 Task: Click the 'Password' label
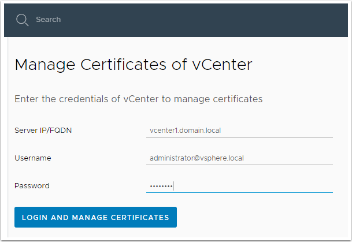(x=32, y=186)
